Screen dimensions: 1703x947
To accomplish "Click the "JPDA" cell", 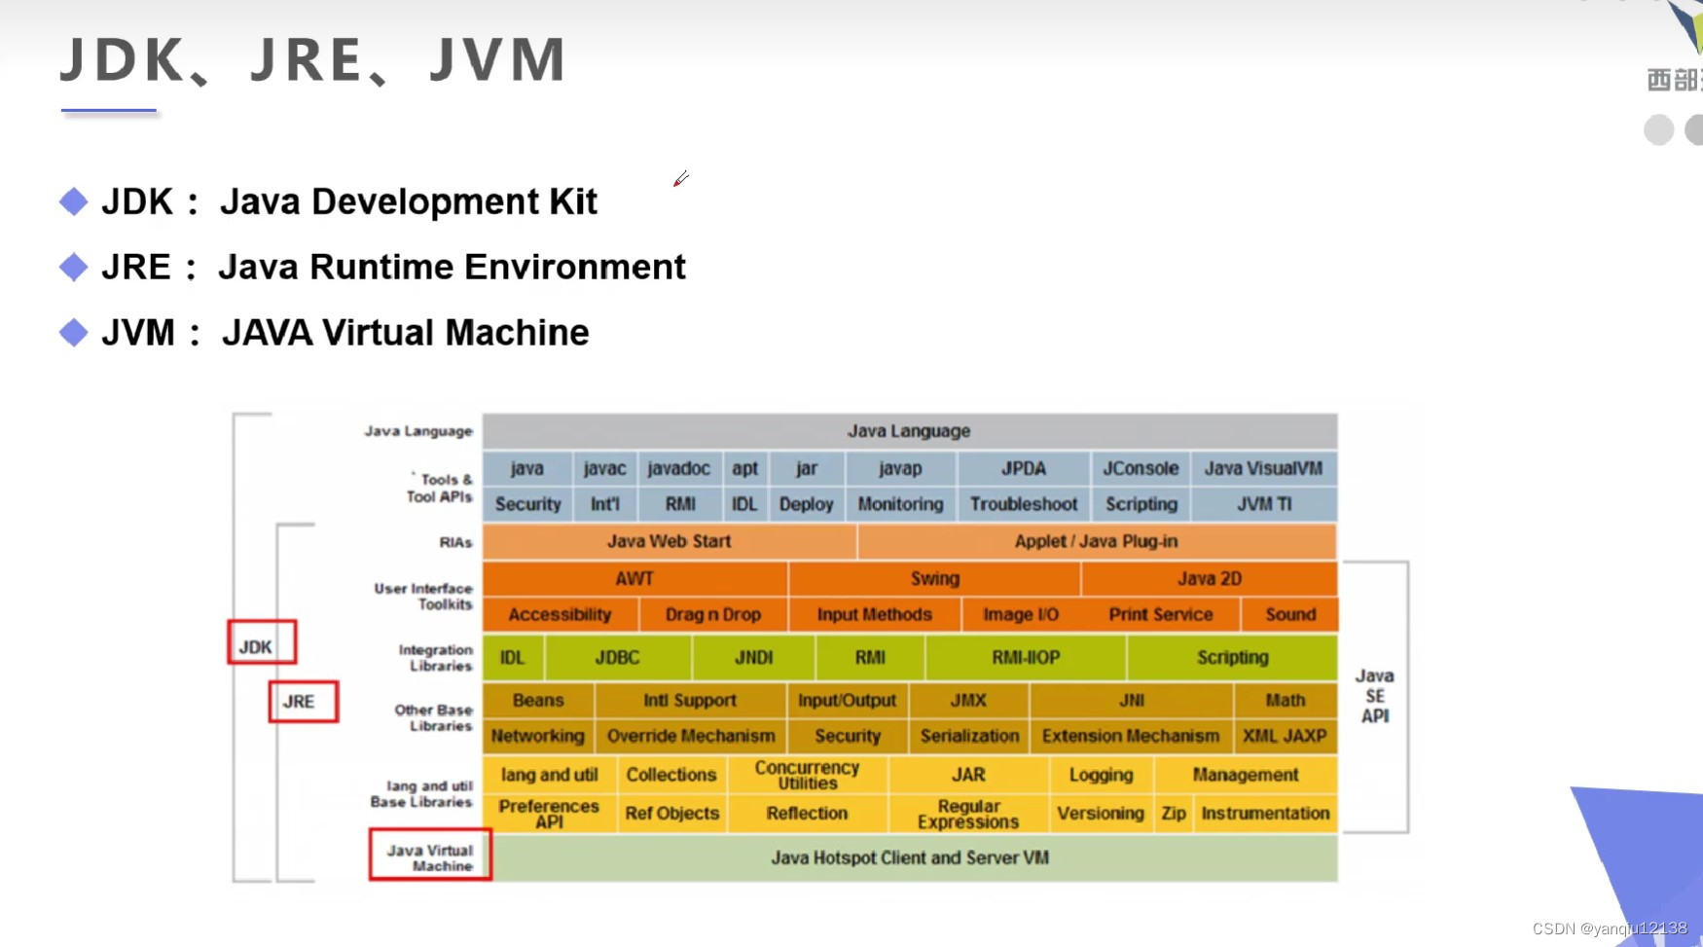I will 1024,468.
